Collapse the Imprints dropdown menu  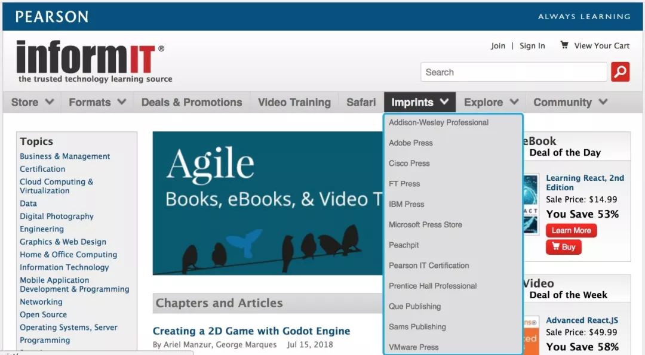point(420,102)
